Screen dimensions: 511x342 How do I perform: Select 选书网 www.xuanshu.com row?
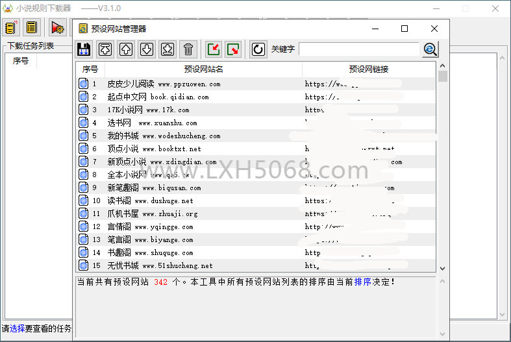coord(256,123)
